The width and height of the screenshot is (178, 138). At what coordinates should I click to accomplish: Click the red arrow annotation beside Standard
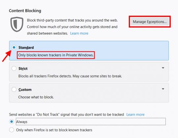pyautogui.click(x=7, y=56)
